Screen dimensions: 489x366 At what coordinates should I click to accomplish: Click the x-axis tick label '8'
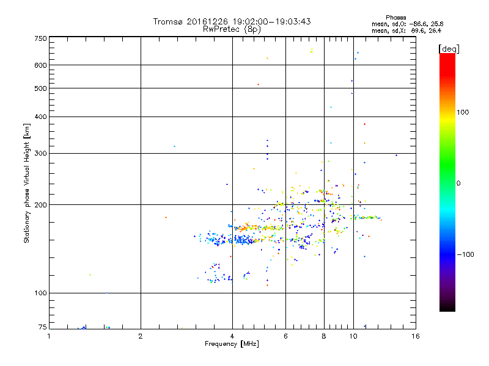point(324,336)
